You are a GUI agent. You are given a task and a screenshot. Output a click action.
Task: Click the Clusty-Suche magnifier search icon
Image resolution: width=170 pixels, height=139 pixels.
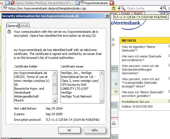click(123, 8)
